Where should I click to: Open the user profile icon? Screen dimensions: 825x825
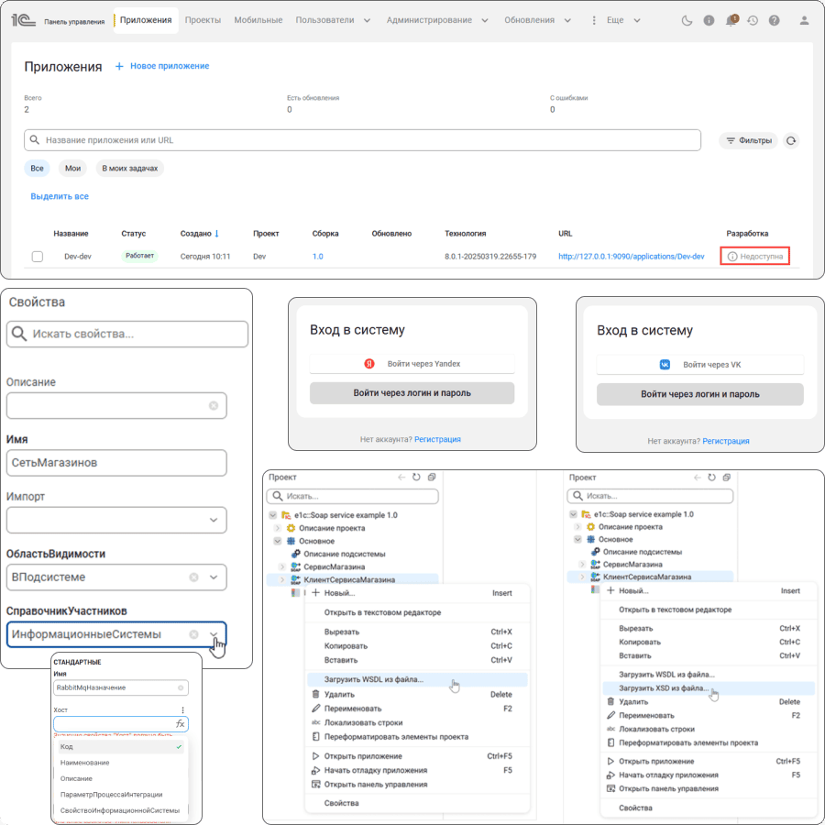click(804, 20)
